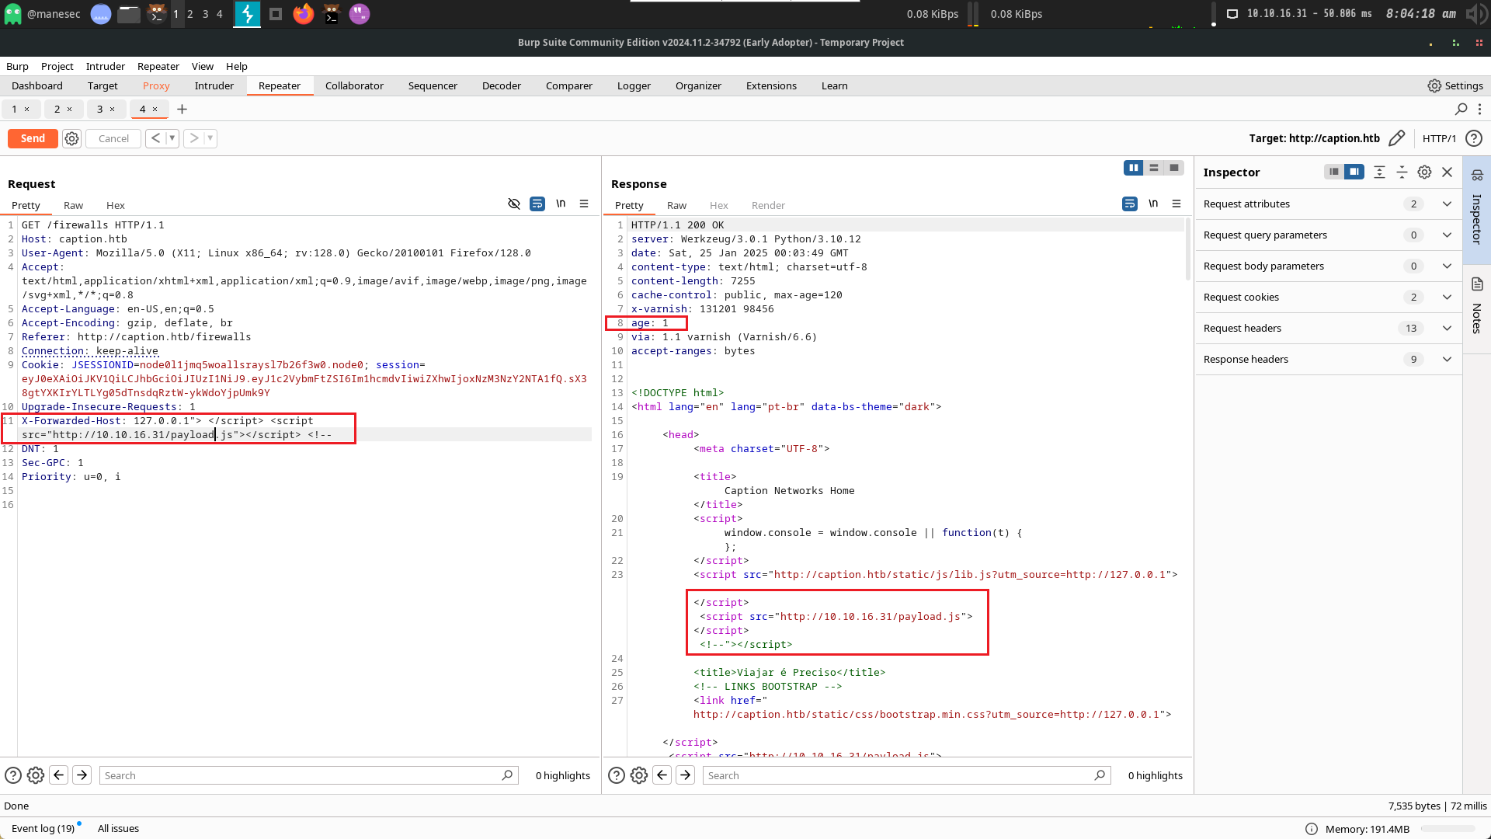Open history back dropdown arrow

pos(172,138)
